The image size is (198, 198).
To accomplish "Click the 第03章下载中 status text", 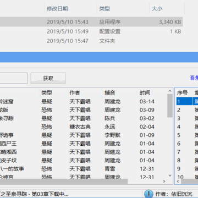I will point(50,194).
